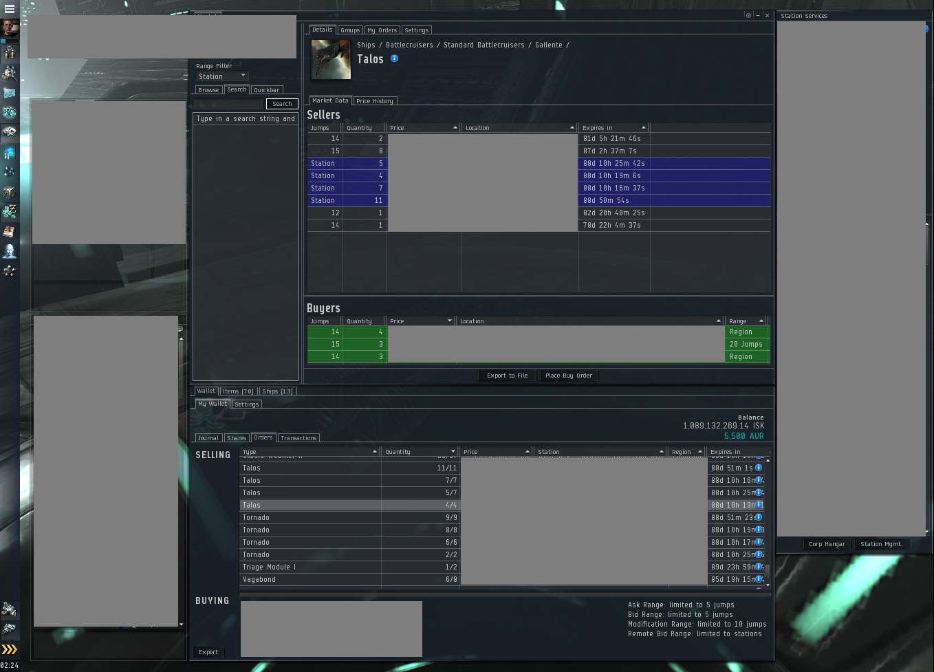Viewport: 934px width, 672px height.
Task: Click the Place Buy Order button
Action: [568, 376]
